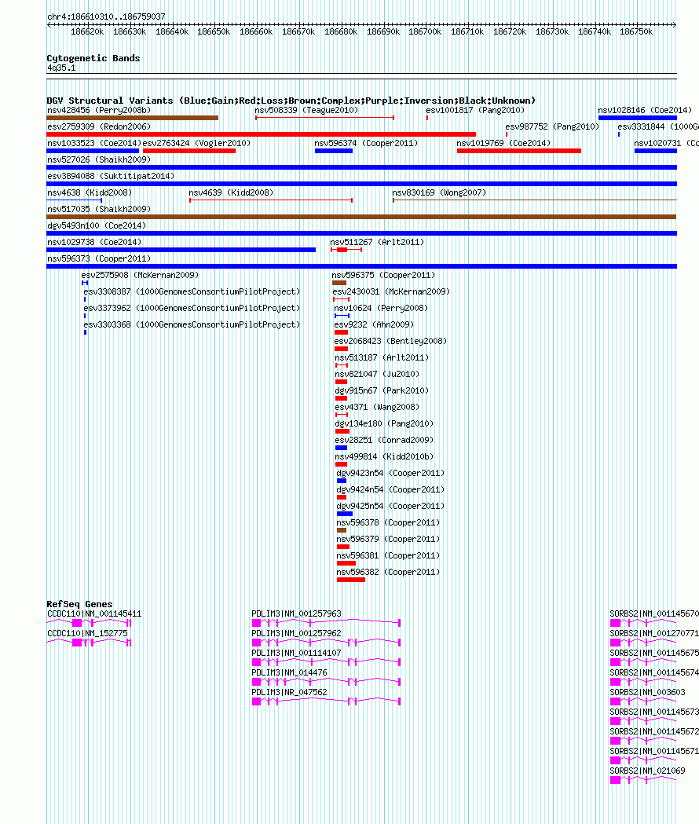The height and width of the screenshot is (824, 699).
Task: Open dgv5493n100 (Coe2014) variant
Action: coord(97,225)
